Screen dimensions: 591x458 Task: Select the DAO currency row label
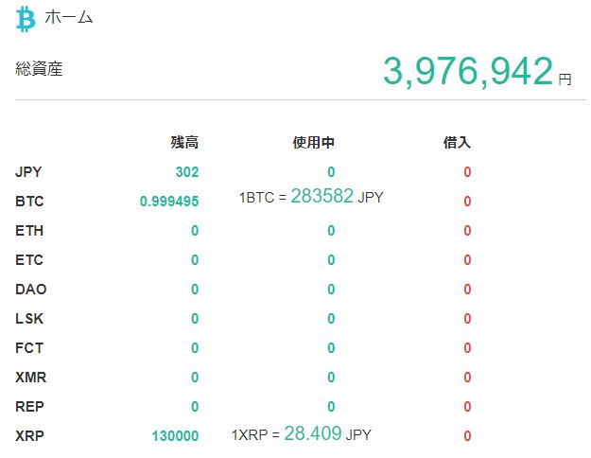(30, 290)
